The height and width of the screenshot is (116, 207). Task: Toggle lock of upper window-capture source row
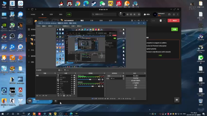tap(74, 78)
